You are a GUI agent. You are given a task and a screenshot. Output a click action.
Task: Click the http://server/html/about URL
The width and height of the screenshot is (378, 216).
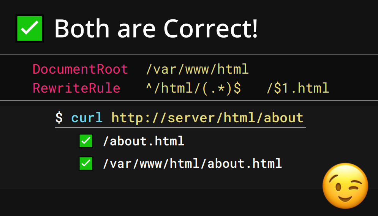[207, 118]
